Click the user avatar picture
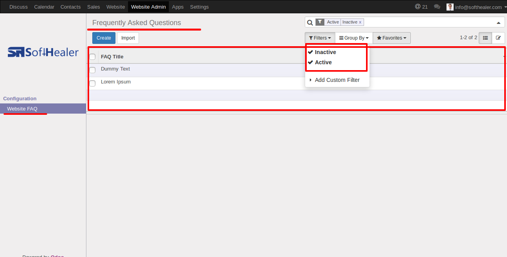The image size is (507, 257). click(450, 7)
